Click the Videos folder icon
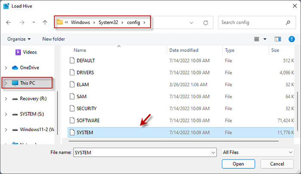 [18, 52]
